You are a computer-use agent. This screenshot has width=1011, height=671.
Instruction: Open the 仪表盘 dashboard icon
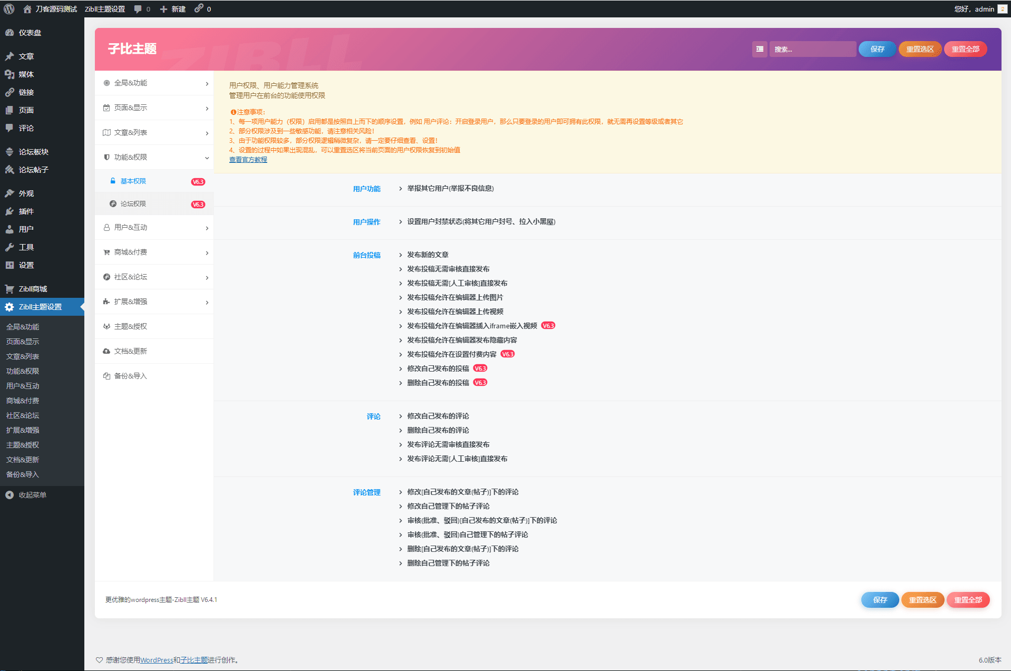click(x=10, y=33)
